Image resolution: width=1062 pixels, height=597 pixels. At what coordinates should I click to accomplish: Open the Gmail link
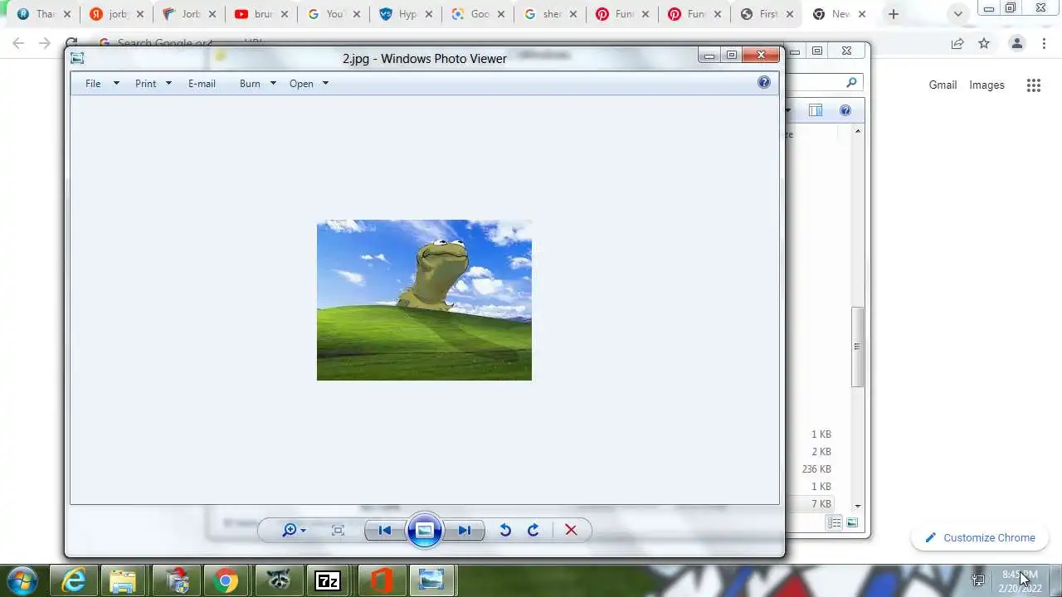pyautogui.click(x=943, y=85)
